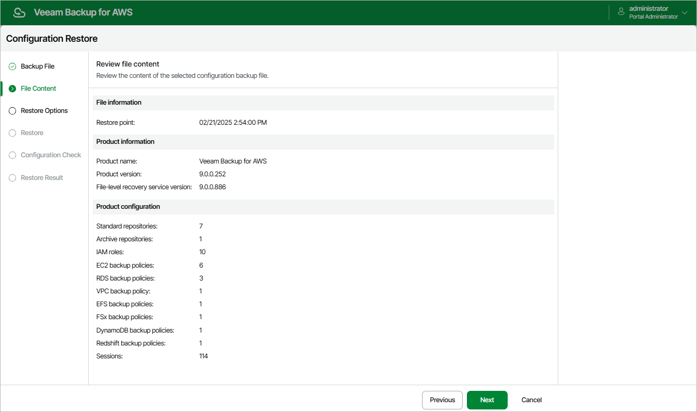Screen dimensions: 697x412
Task: Click the File Content active step icon
Action: pyautogui.click(x=12, y=89)
